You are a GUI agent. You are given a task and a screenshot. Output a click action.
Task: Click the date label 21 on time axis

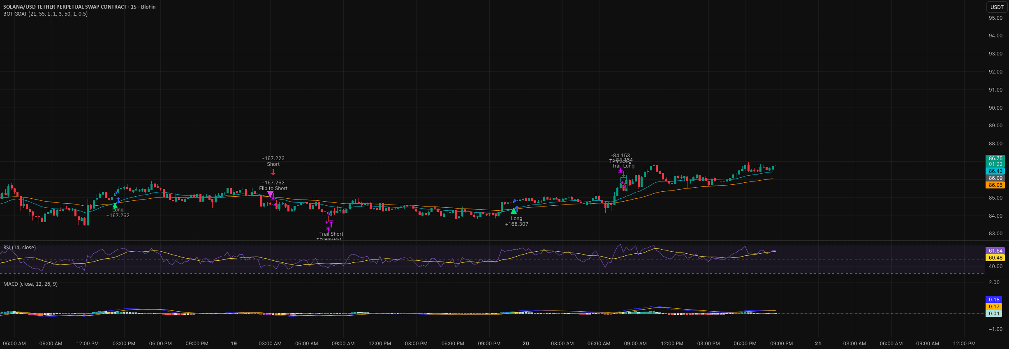(x=818, y=344)
